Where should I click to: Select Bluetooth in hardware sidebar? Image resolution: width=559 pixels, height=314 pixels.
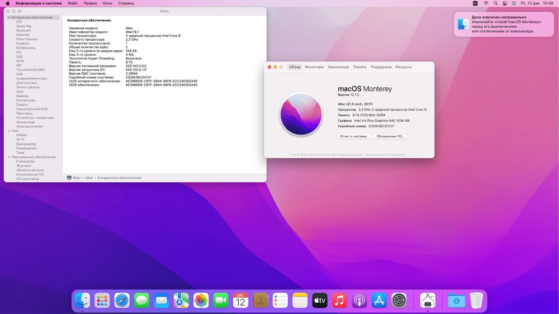point(23,31)
